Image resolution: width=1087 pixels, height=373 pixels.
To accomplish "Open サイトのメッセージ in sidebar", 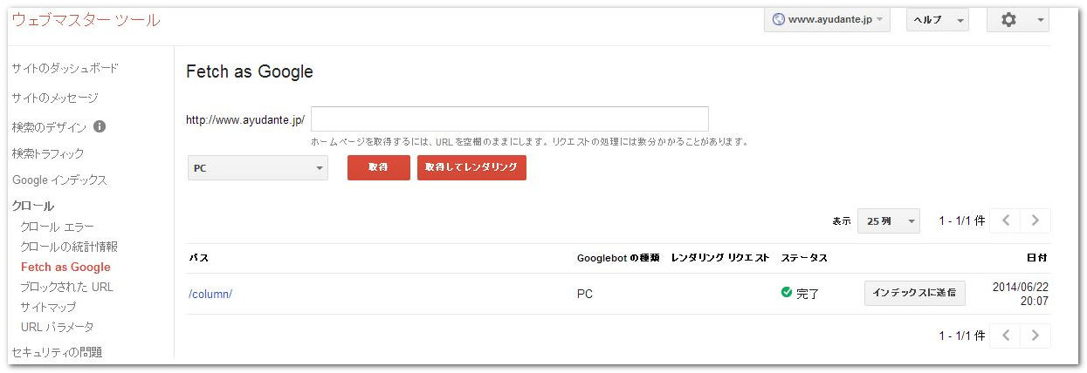I will tap(55, 98).
